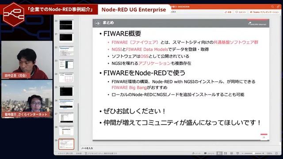Click the FIWARE Big Bang red text
Viewport: 283px width, 159px height.
129,87
